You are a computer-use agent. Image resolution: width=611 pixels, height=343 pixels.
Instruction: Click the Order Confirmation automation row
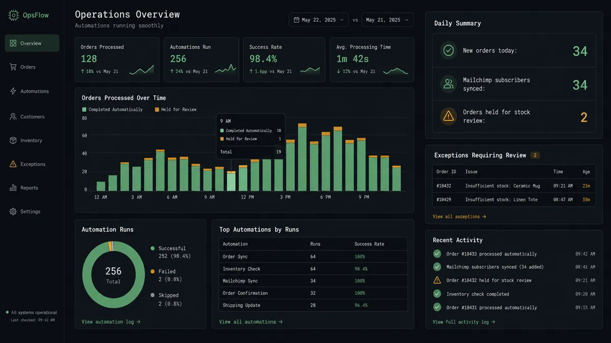click(x=313, y=293)
